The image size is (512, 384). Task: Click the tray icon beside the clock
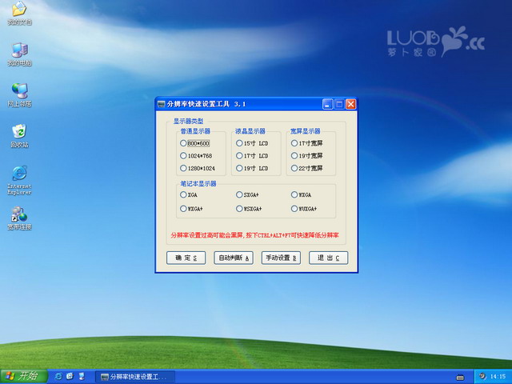tap(482, 376)
